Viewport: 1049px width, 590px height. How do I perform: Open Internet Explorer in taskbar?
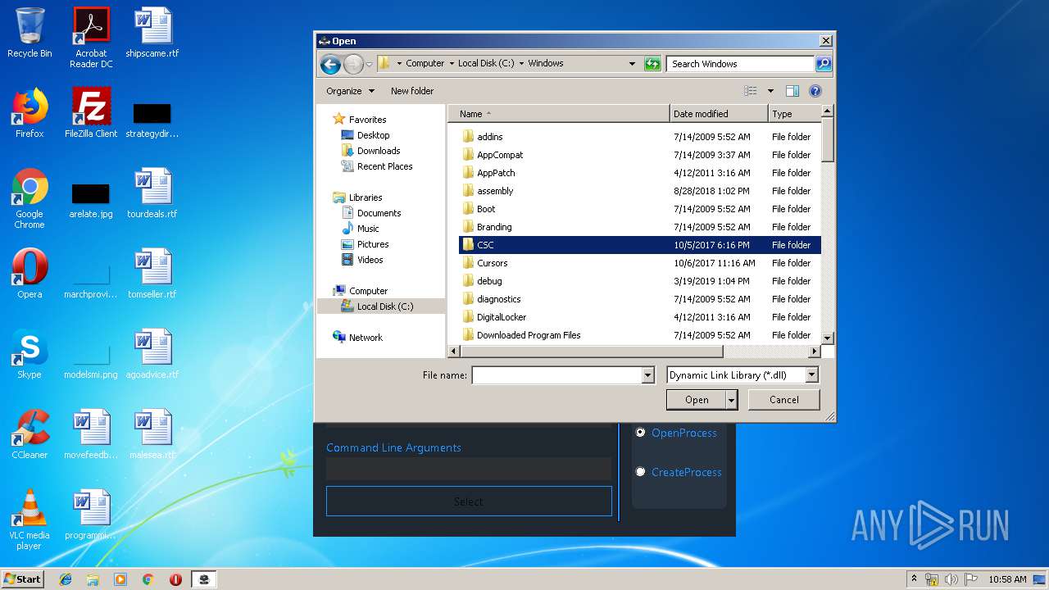point(66,579)
